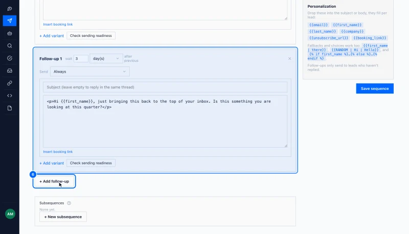Screen dimensions: 409x234
Task: Click the Subsequences help question icon
Action: 69,203
